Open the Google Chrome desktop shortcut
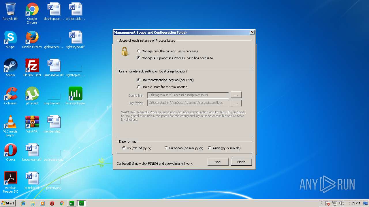 (x=32, y=13)
